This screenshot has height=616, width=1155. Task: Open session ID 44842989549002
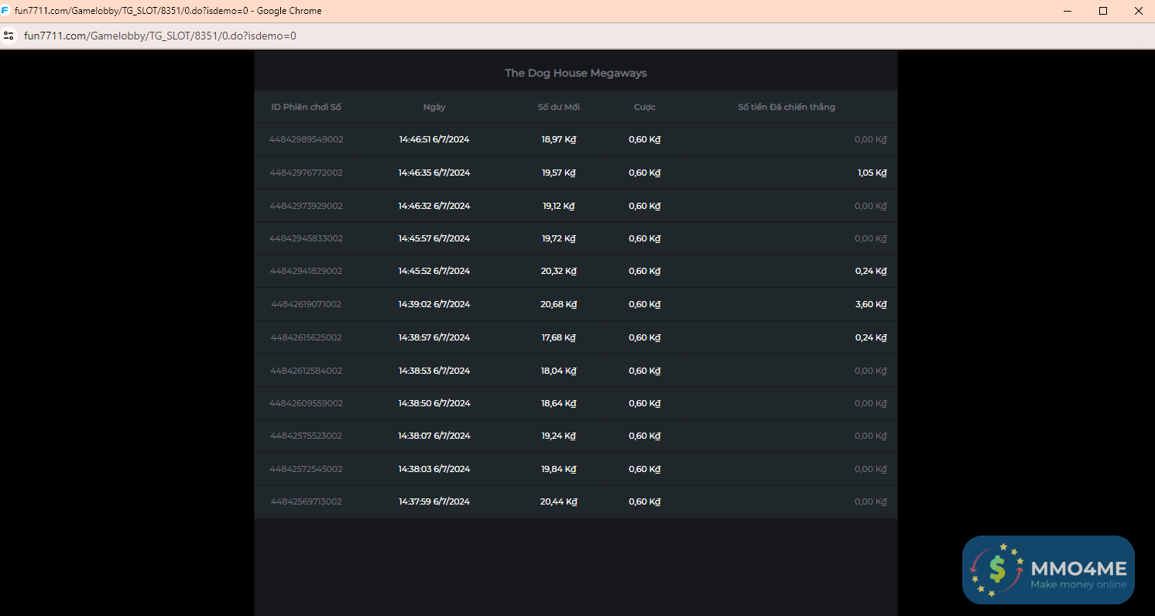307,139
